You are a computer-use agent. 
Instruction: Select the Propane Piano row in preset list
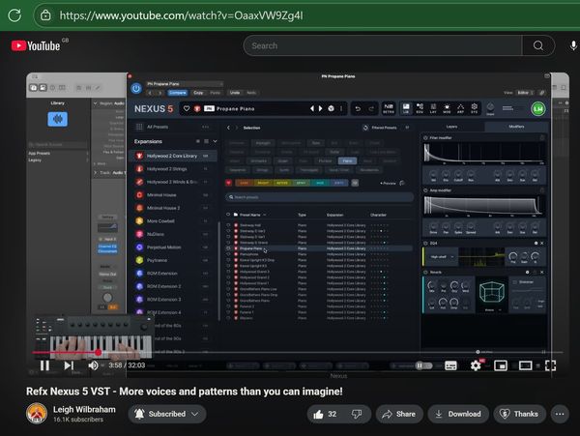point(319,248)
